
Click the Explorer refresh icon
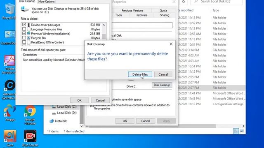pos(184,2)
